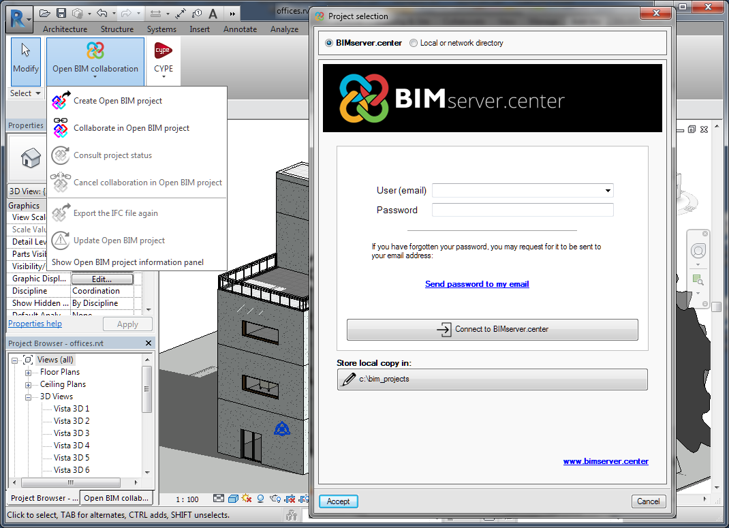Click the Project Browser vertical scrollbar
The image size is (729, 528).
tap(147, 388)
